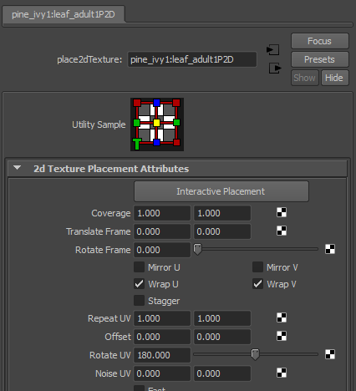
Task: Click the Interactive Placement button
Action: pos(221,191)
